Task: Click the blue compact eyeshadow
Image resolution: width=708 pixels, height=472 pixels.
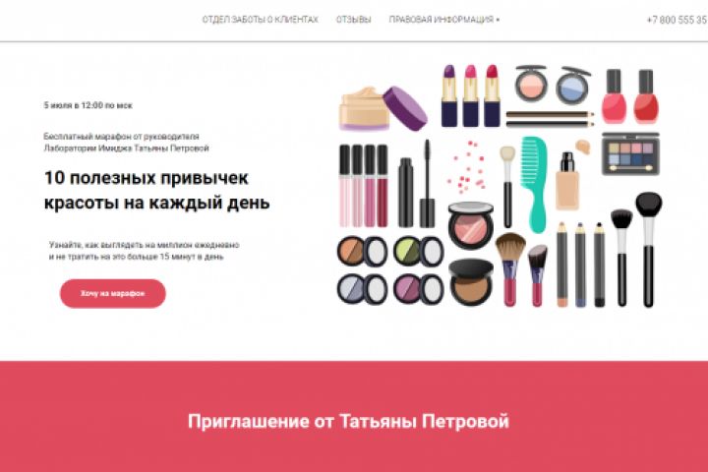Action: coord(572,85)
